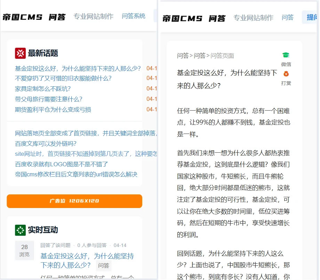Click the 帝国CMS 问答 logo in right page
Viewport: 320px width, 280px height.
pos(194,18)
